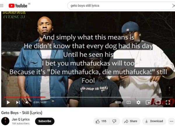Viewport: 175px width, 127px height.
Task: Enter full screen mode
Action: (168, 102)
